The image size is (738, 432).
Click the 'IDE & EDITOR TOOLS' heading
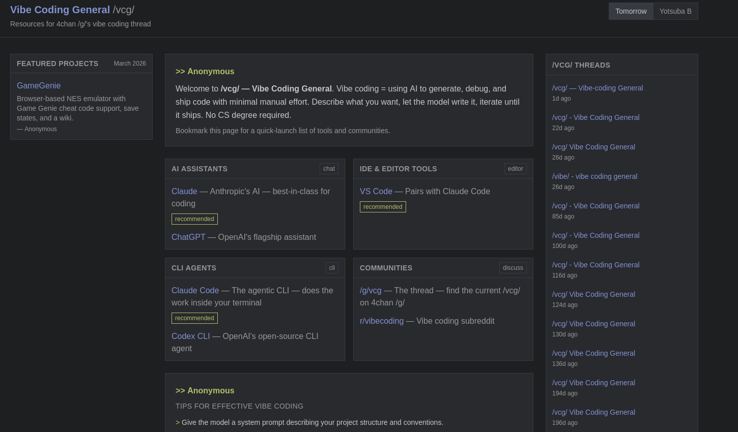tap(399, 169)
